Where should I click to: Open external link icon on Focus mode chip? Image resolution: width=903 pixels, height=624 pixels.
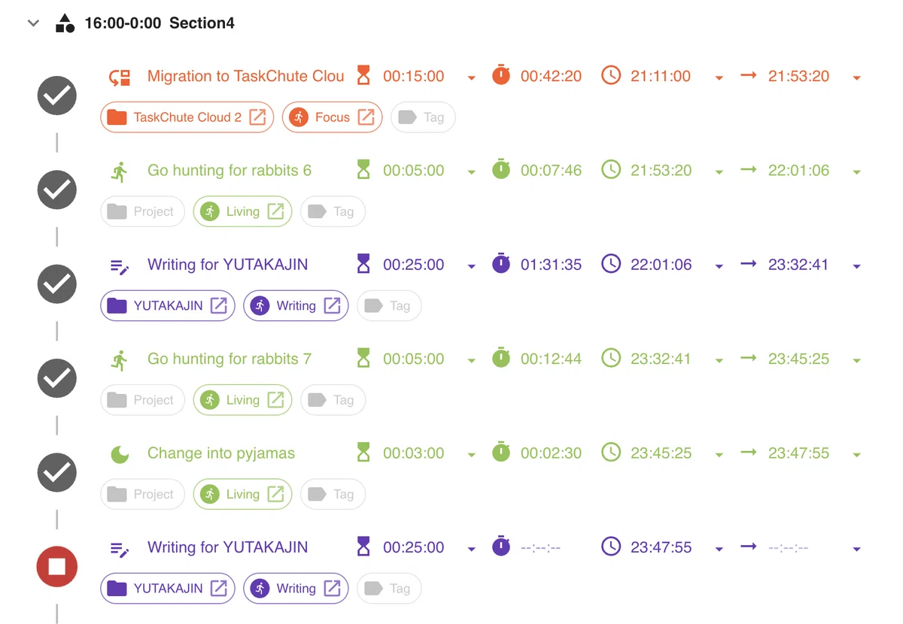(366, 117)
